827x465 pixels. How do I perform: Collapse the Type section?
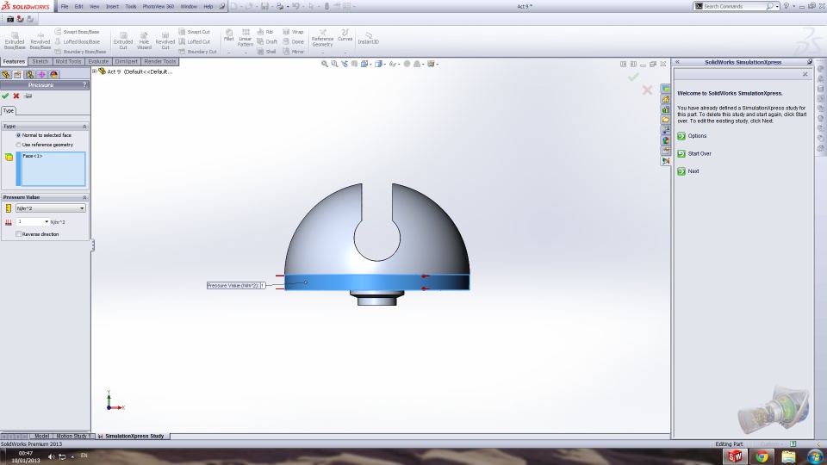coord(84,127)
